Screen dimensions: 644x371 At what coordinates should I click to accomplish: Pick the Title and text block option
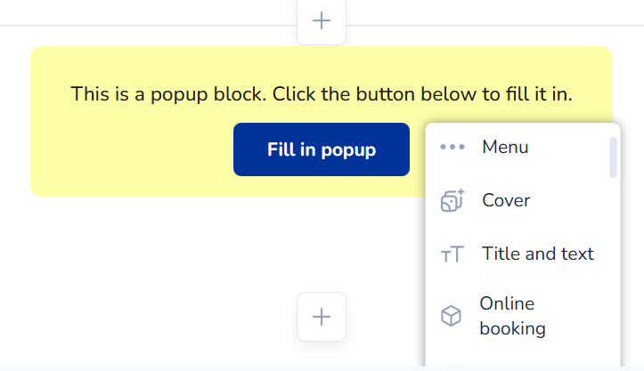pyautogui.click(x=537, y=254)
